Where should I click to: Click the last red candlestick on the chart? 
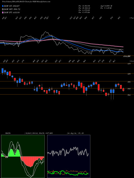coord(123,90)
